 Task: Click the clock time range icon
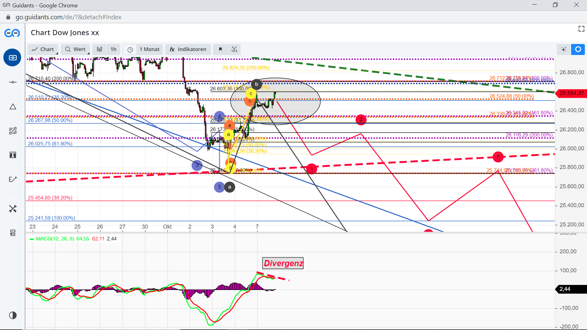coord(130,50)
